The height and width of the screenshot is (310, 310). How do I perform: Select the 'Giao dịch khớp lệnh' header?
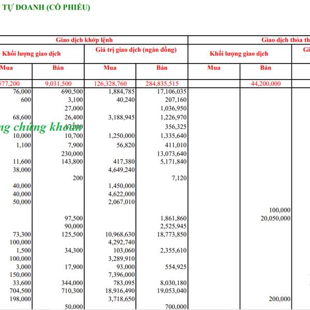tap(84, 40)
